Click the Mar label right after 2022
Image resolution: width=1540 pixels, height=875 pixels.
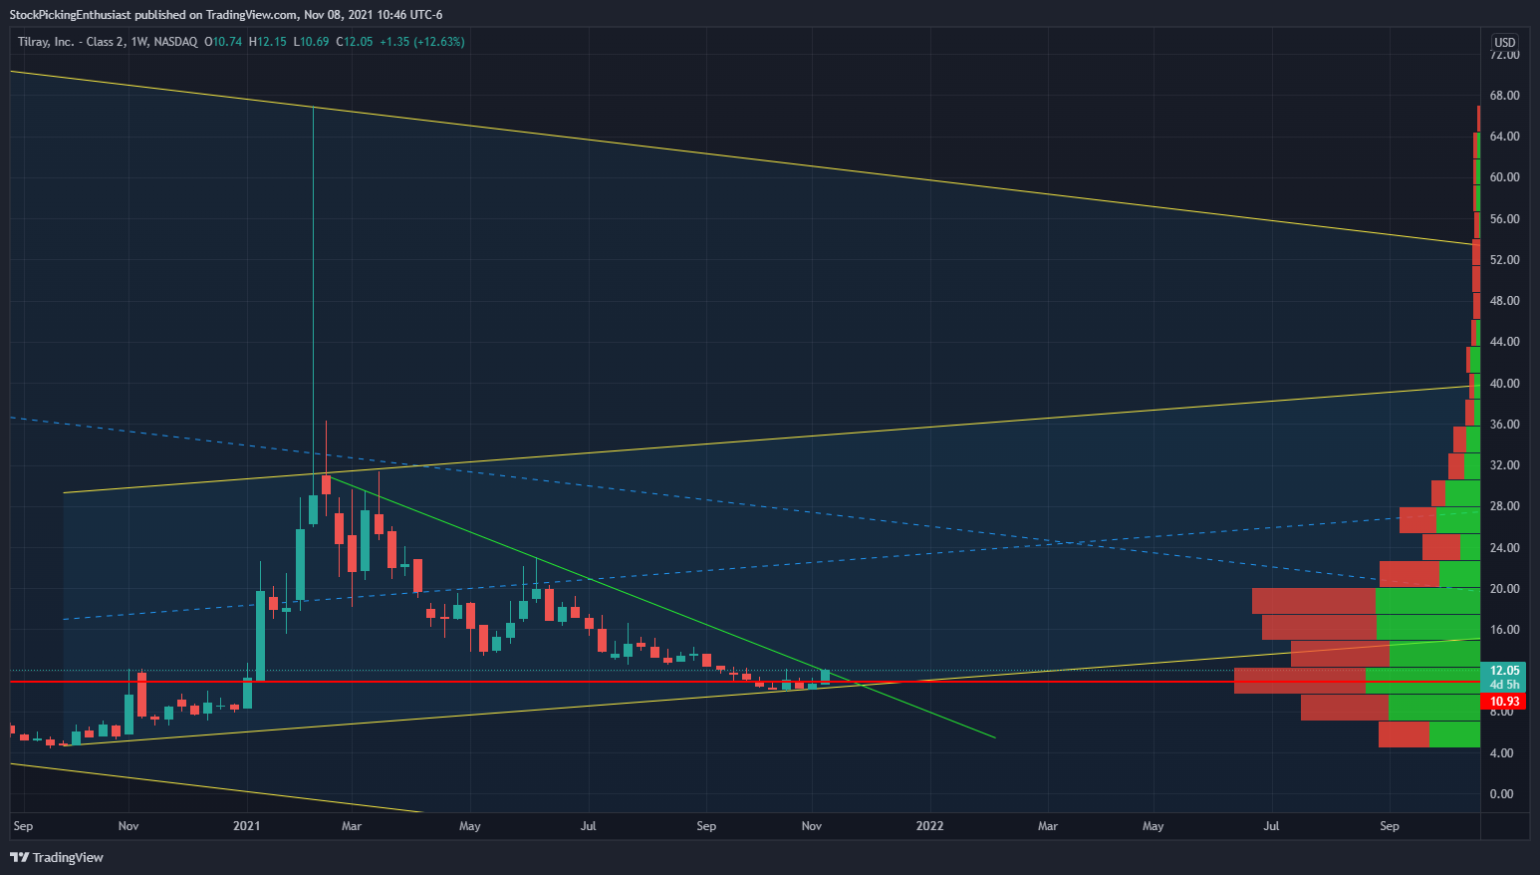click(1047, 826)
